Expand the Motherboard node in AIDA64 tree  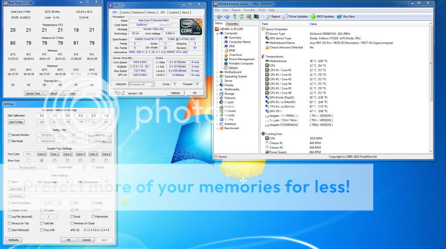217,72
